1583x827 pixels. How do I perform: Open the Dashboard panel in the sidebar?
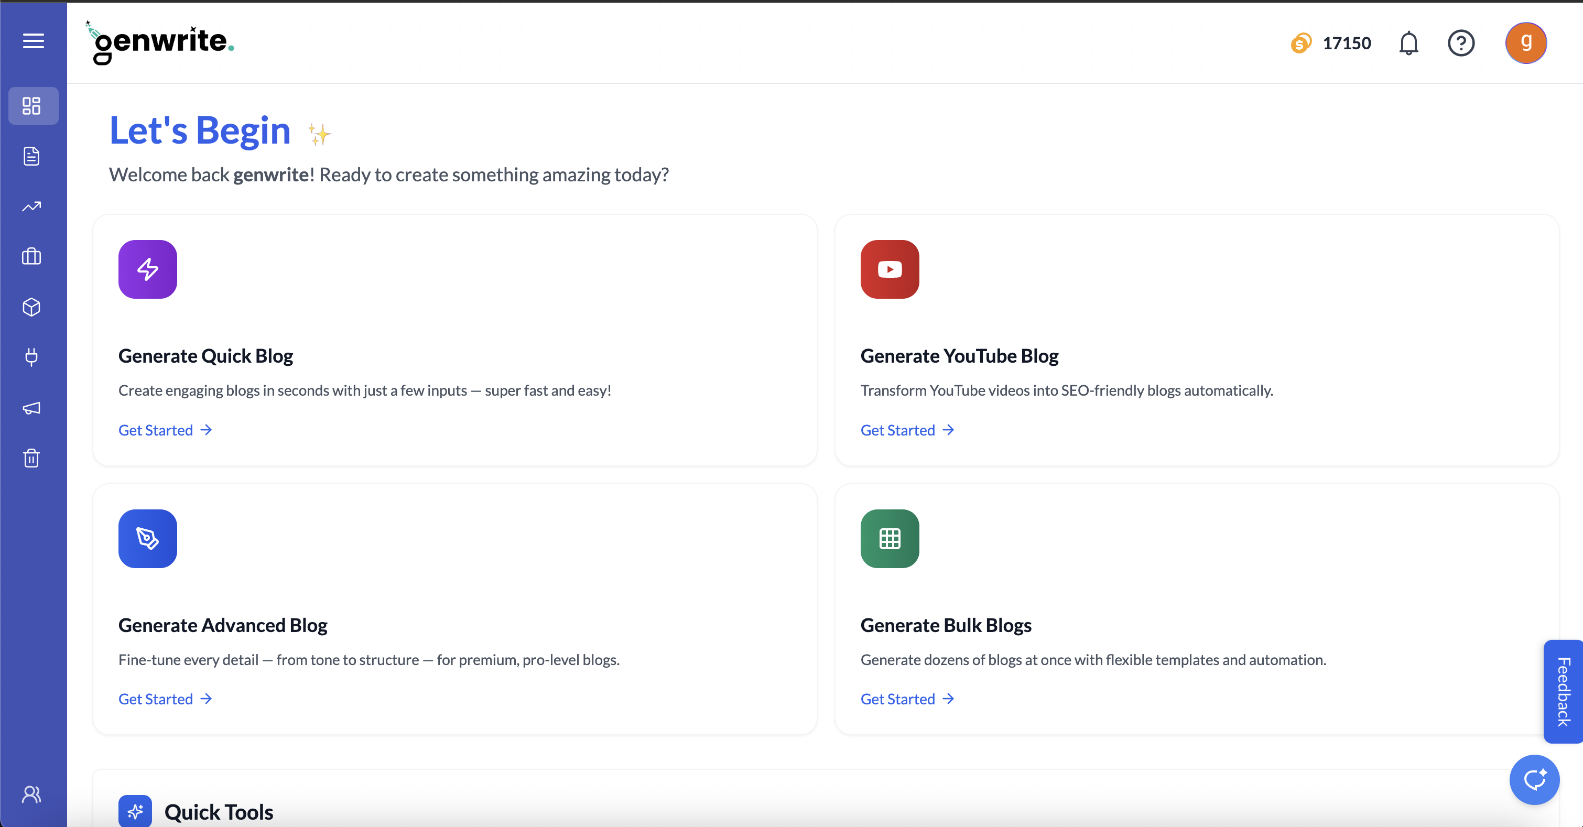[32, 106]
